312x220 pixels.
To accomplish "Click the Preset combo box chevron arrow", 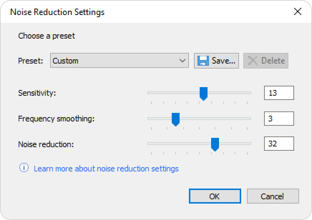I will 182,61.
